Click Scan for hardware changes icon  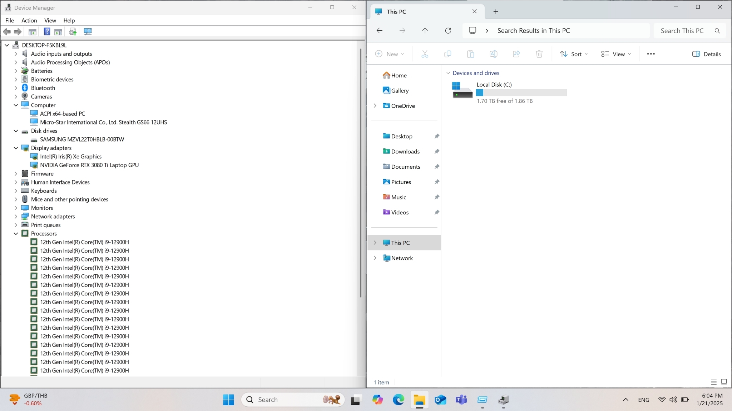[88, 32]
